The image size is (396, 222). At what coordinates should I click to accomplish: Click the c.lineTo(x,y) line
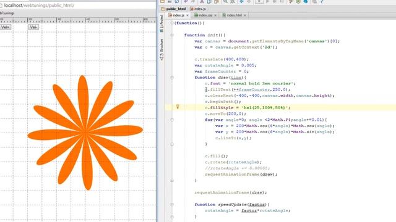coord(233,138)
